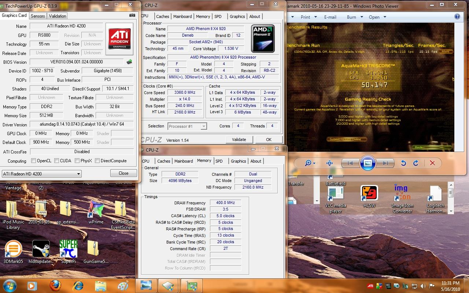Click the Photo Viewer help question-mark icon
Image resolution: width=469 pixels, height=293 pixels.
(457, 17)
